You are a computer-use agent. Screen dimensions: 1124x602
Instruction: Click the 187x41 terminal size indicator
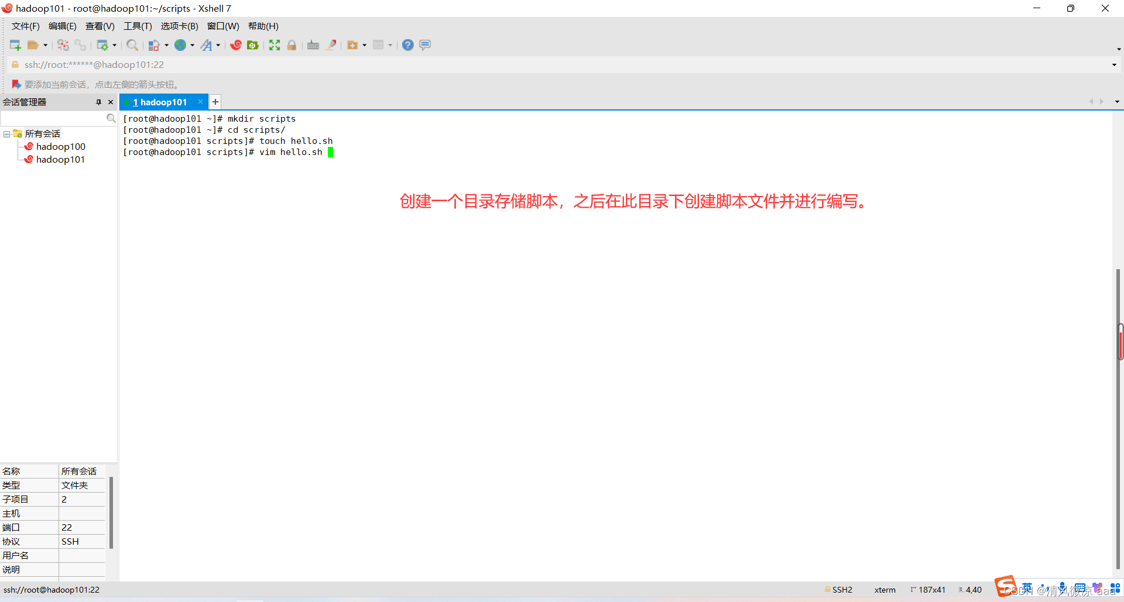(x=928, y=590)
